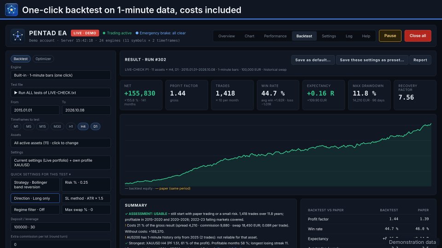Pause trading with the Pause button
Image resolution: width=442 pixels, height=248 pixels.
(390, 36)
